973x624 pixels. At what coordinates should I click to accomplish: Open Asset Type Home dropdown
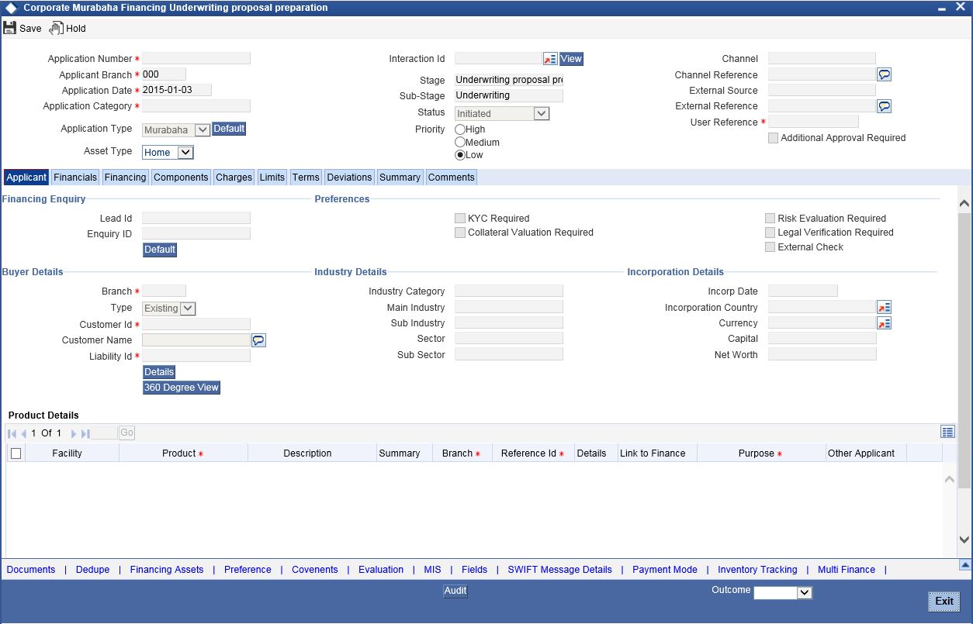click(168, 153)
